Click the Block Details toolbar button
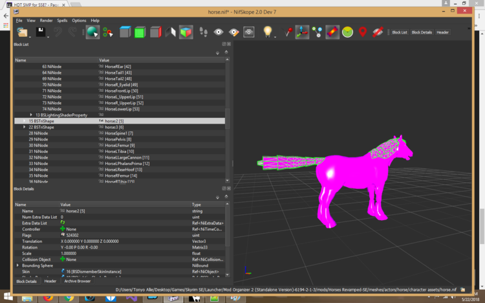This screenshot has height=303, width=485. [x=422, y=32]
